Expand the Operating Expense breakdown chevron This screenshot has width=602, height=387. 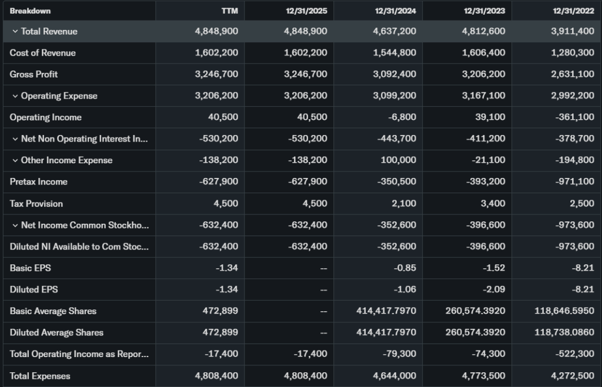(x=15, y=96)
